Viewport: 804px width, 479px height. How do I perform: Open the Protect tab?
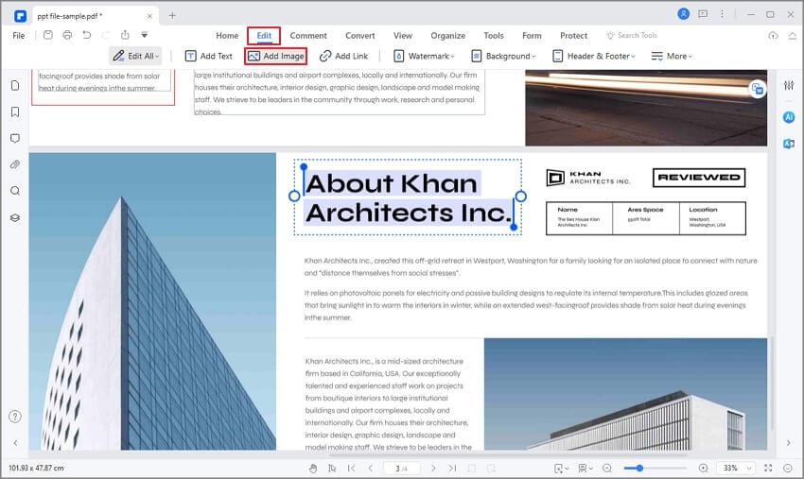pyautogui.click(x=573, y=35)
